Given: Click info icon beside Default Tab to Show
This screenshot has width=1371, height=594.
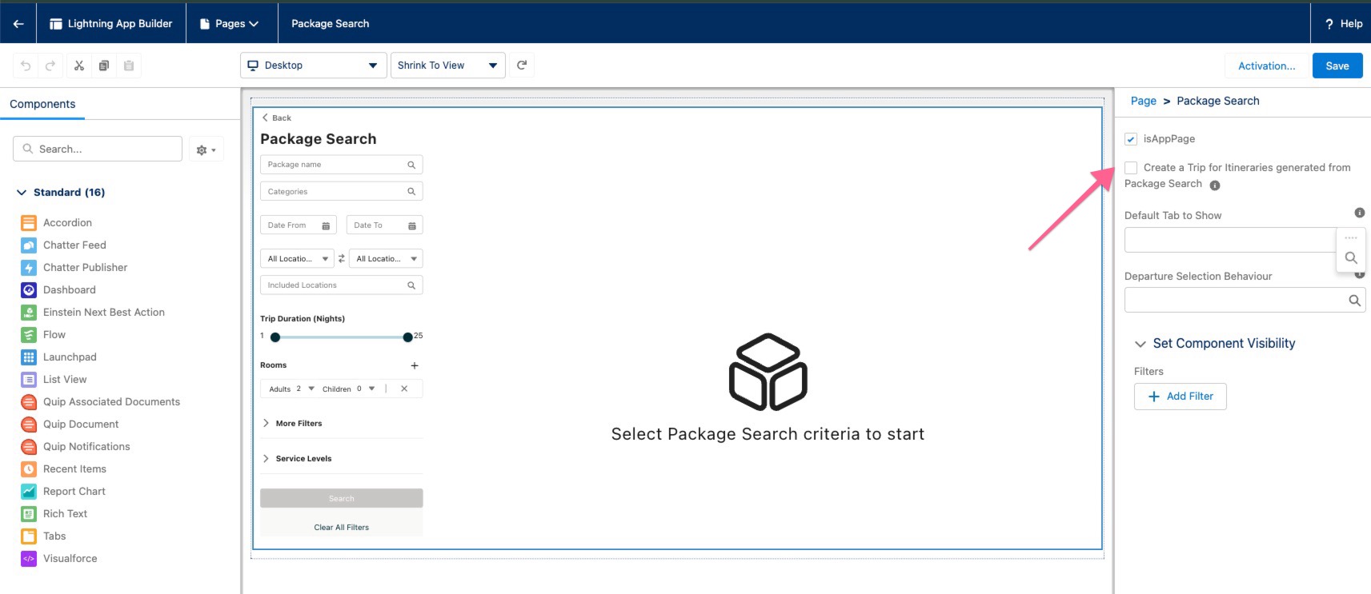Looking at the screenshot, I should coord(1359,213).
